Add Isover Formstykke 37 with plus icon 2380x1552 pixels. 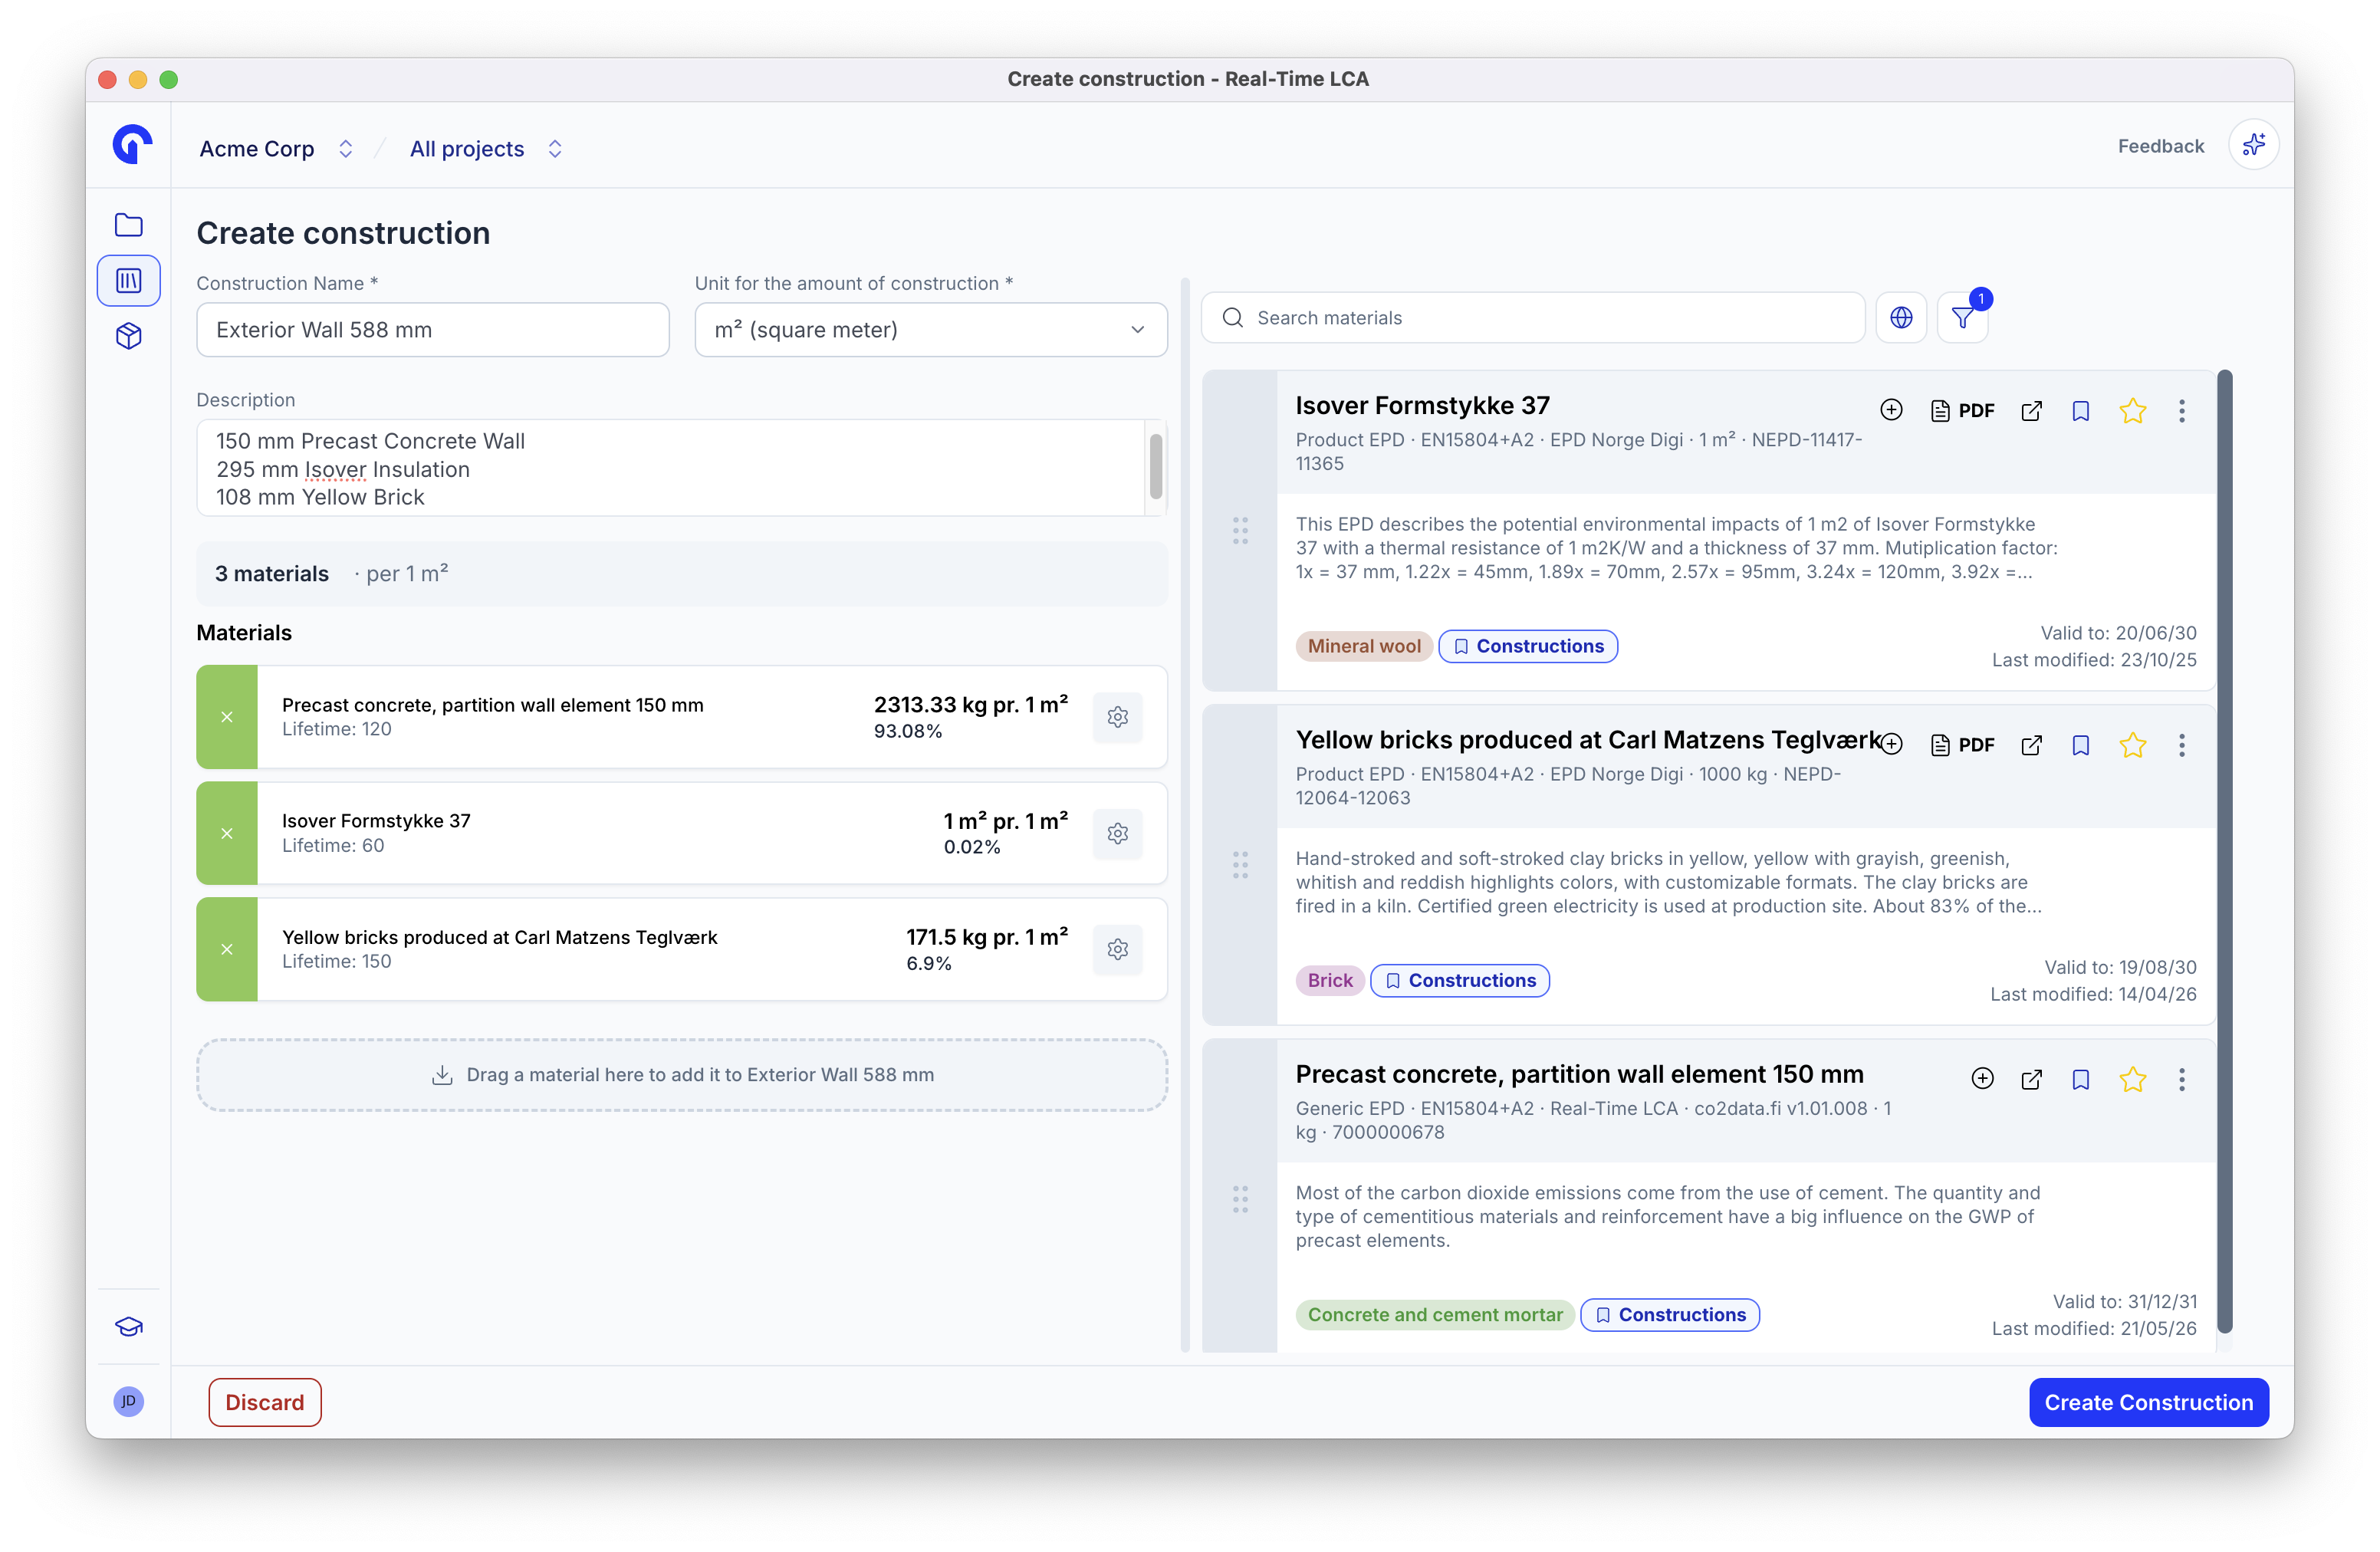[x=1891, y=410]
